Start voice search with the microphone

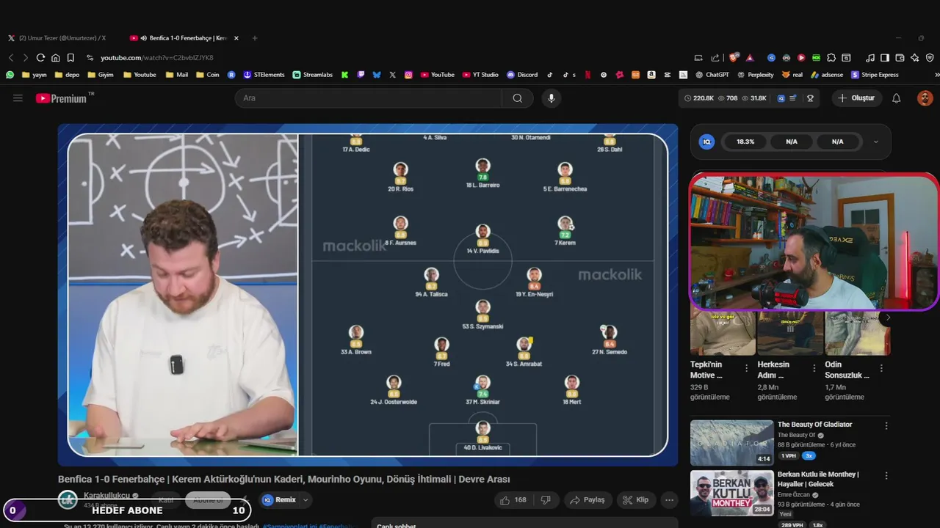pyautogui.click(x=551, y=98)
